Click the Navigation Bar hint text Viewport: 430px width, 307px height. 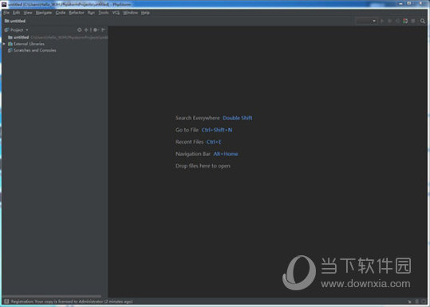click(x=207, y=154)
